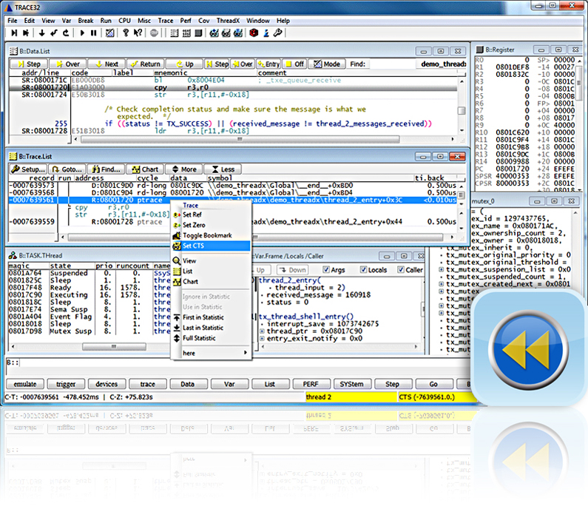Click the Return checkmark-arrow icon in main toolbar
The height and width of the screenshot is (523, 588).
pyautogui.click(x=54, y=33)
